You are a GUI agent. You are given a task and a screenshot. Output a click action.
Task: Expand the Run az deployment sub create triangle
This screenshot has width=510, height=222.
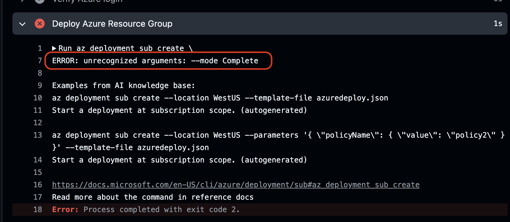click(x=54, y=48)
